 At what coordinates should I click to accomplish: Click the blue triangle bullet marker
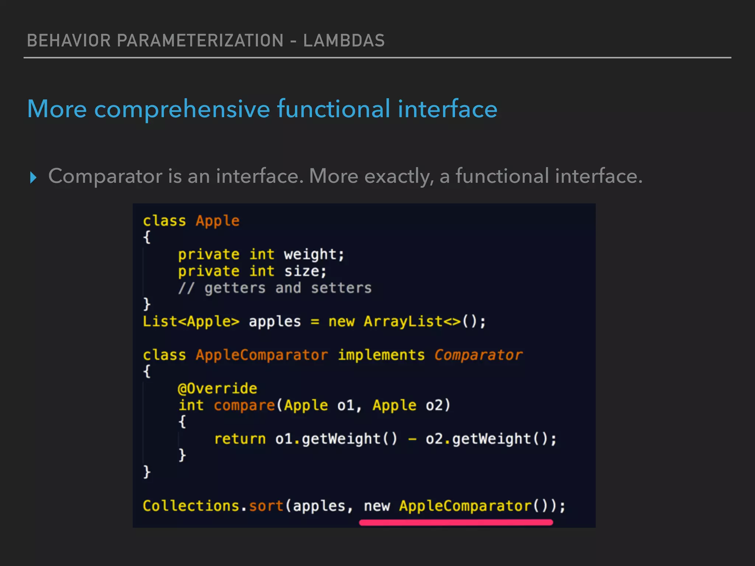(x=33, y=178)
